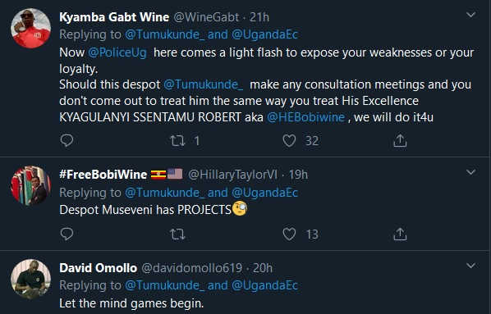Share Kyamba Gabt Wine's tweet
The height and width of the screenshot is (314, 491).
click(400, 140)
